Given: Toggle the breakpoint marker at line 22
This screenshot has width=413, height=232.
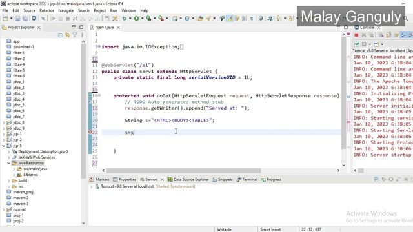Looking at the screenshot, I should (x=90, y=132).
